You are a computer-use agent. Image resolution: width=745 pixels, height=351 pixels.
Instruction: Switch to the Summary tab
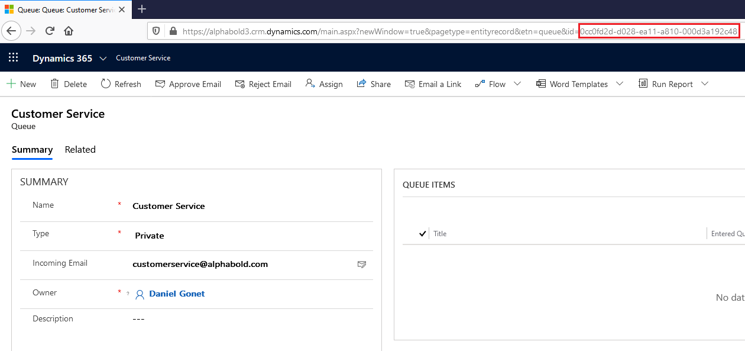coord(33,150)
